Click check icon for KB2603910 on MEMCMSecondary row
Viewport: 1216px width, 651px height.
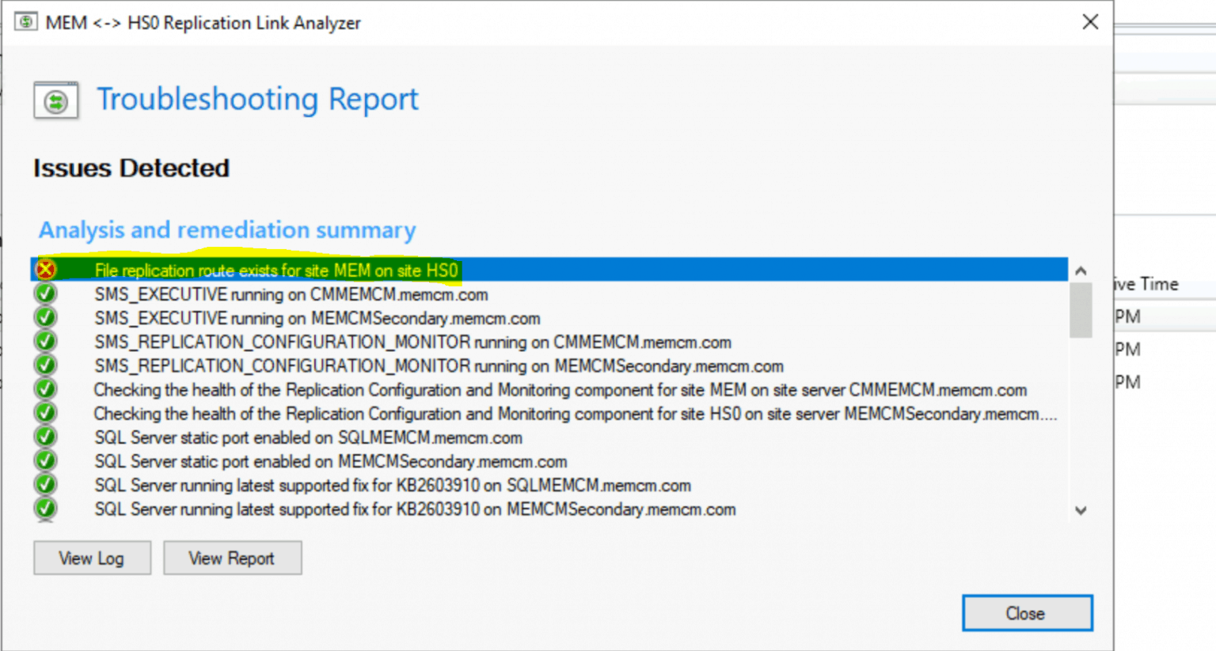[46, 509]
